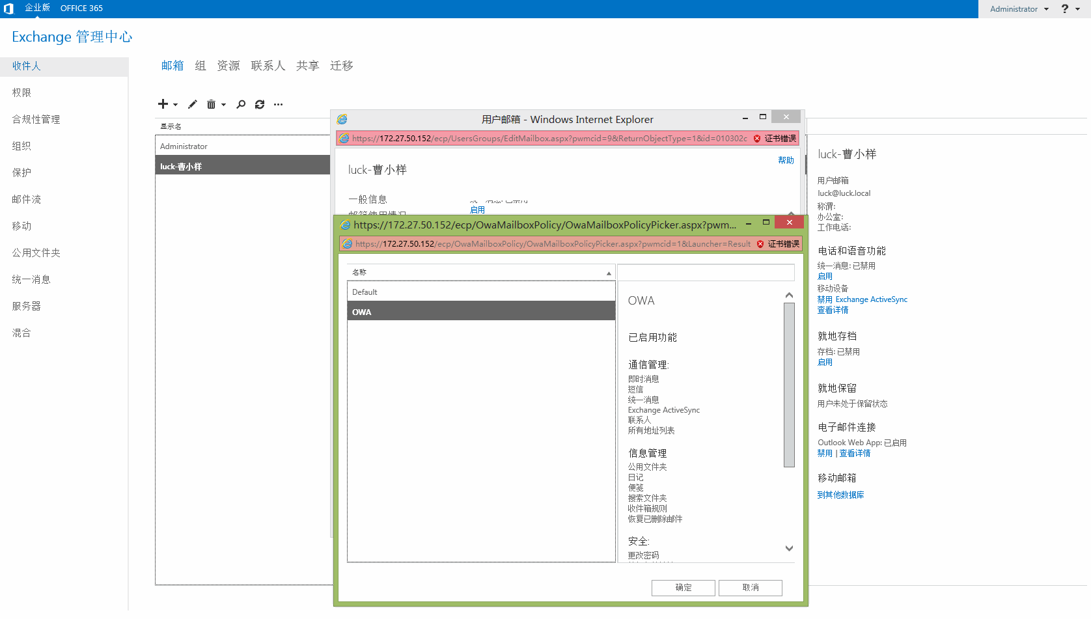Screen dimensions: 1091x619
Task: Confirm policy selection with 确定 button
Action: (x=684, y=588)
